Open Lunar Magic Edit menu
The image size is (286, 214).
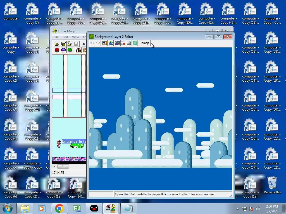point(65,37)
